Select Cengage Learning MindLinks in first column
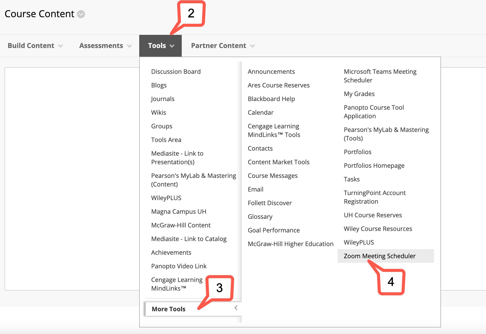Image resolution: width=486 pixels, height=334 pixels. pyautogui.click(x=177, y=284)
